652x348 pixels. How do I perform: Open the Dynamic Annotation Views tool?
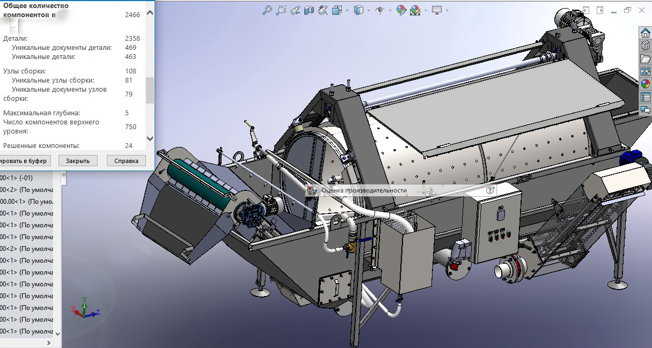(323, 10)
